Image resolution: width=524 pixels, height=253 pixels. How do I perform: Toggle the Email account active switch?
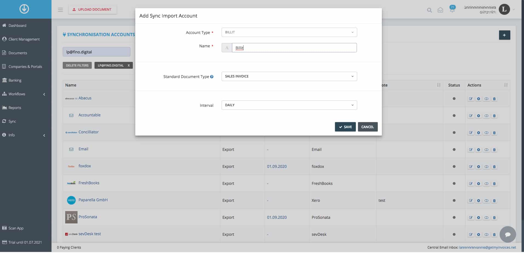click(x=486, y=150)
